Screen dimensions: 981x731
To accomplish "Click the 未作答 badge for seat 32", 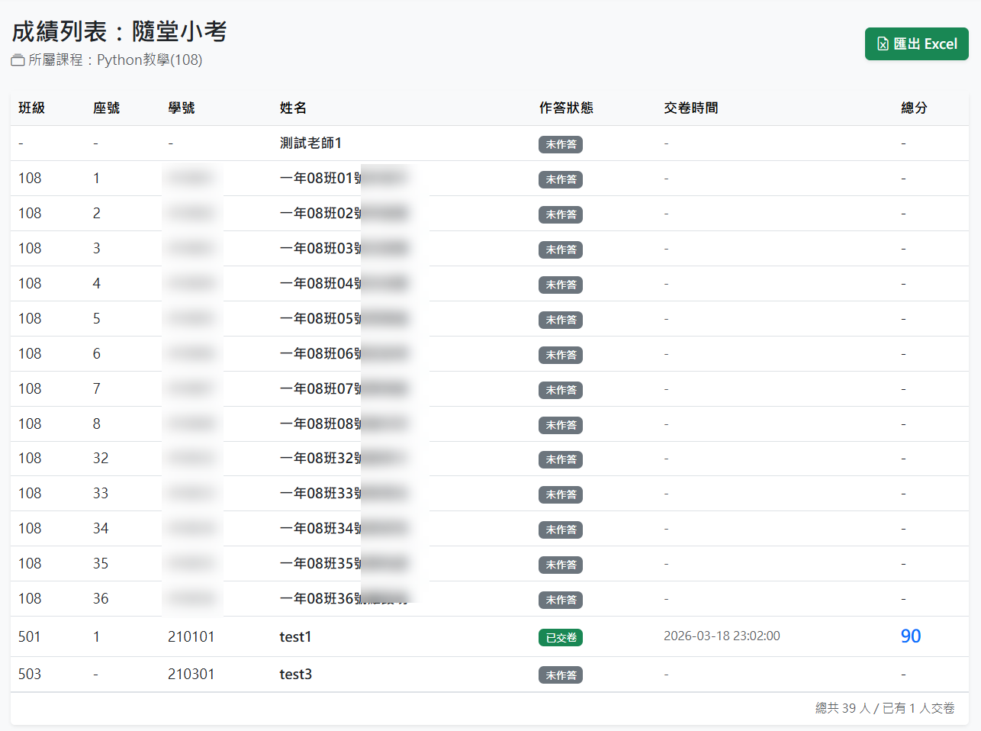I will (x=560, y=460).
